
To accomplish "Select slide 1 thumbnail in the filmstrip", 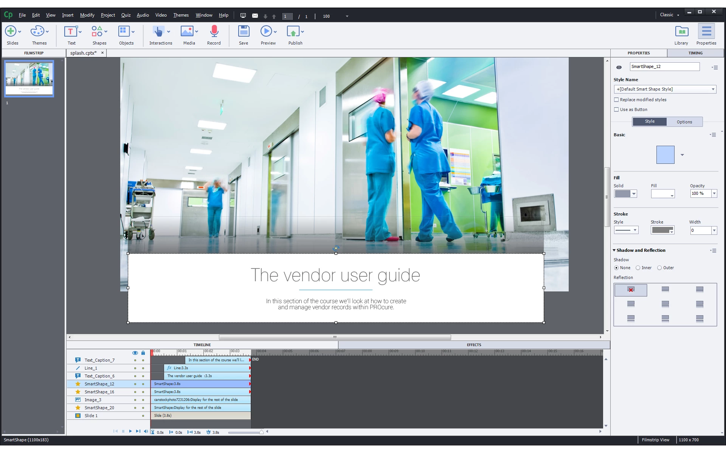I will click(x=29, y=79).
